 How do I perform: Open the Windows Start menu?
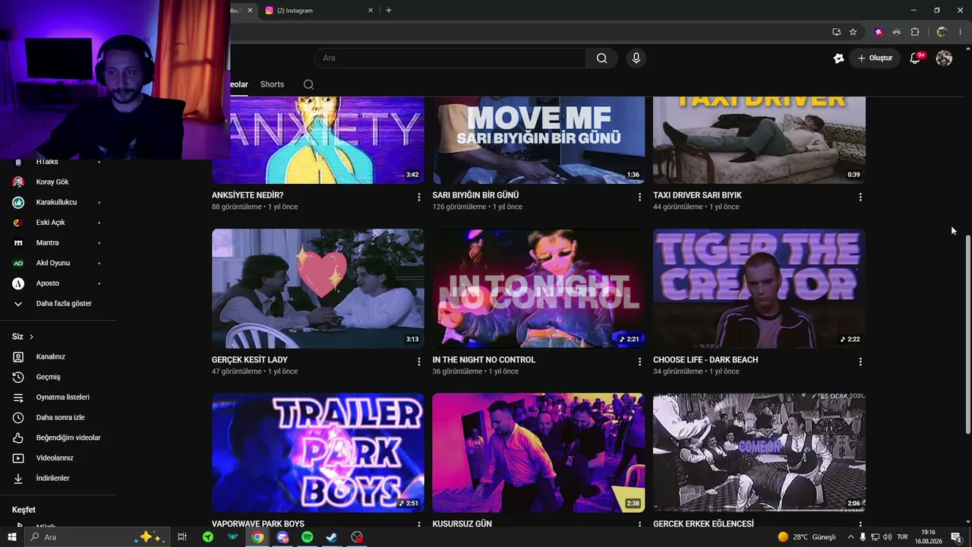12,537
